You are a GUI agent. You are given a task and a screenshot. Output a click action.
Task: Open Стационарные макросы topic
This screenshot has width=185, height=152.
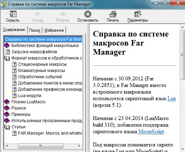42,64
